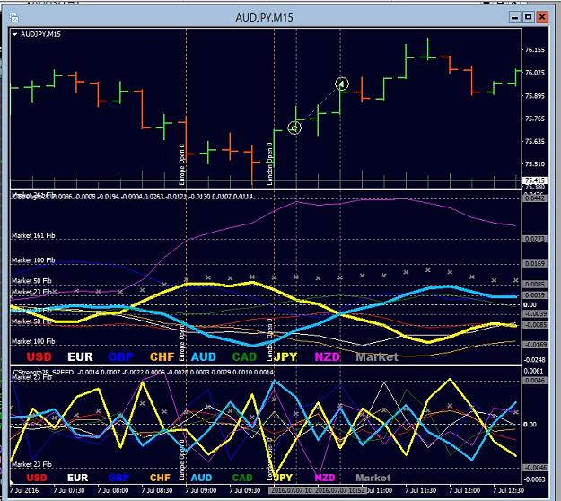This screenshot has height=501, width=561.
Task: Expand the AUDJPY,M15 chart dropdown triangle
Action: click(14, 34)
